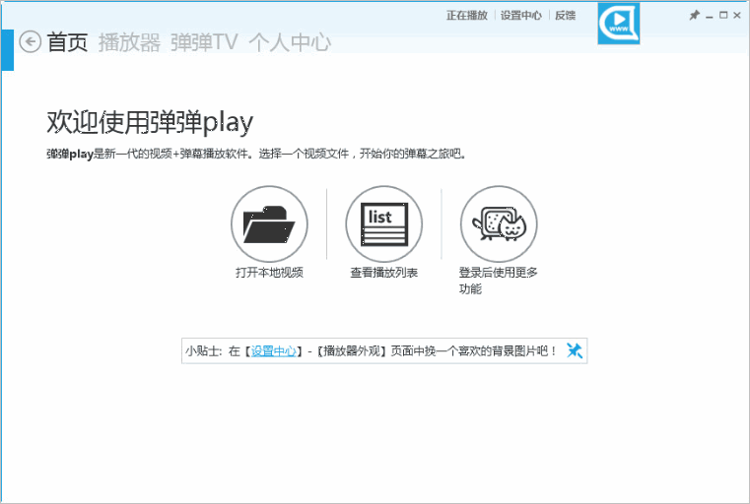
Task: Click the playlist list icon
Action: click(384, 223)
